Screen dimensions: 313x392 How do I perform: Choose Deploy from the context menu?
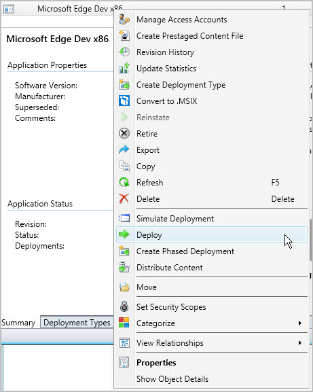click(x=212, y=234)
